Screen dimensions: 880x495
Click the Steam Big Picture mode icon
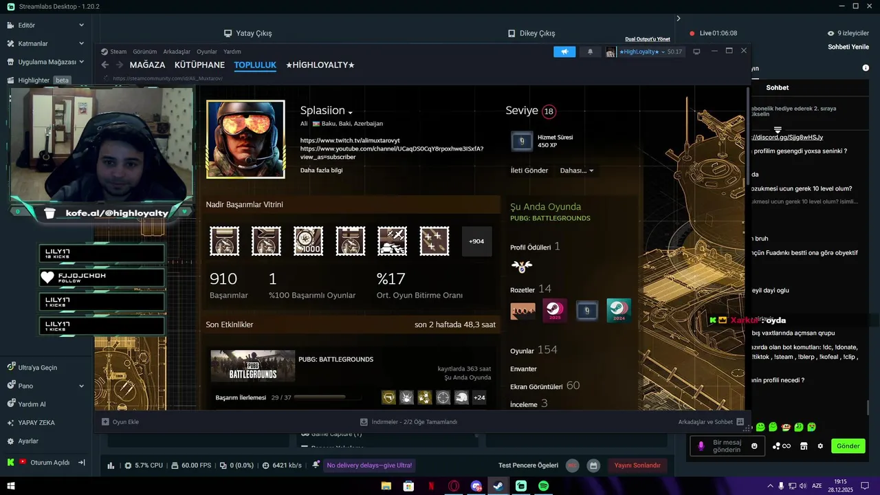click(x=696, y=52)
